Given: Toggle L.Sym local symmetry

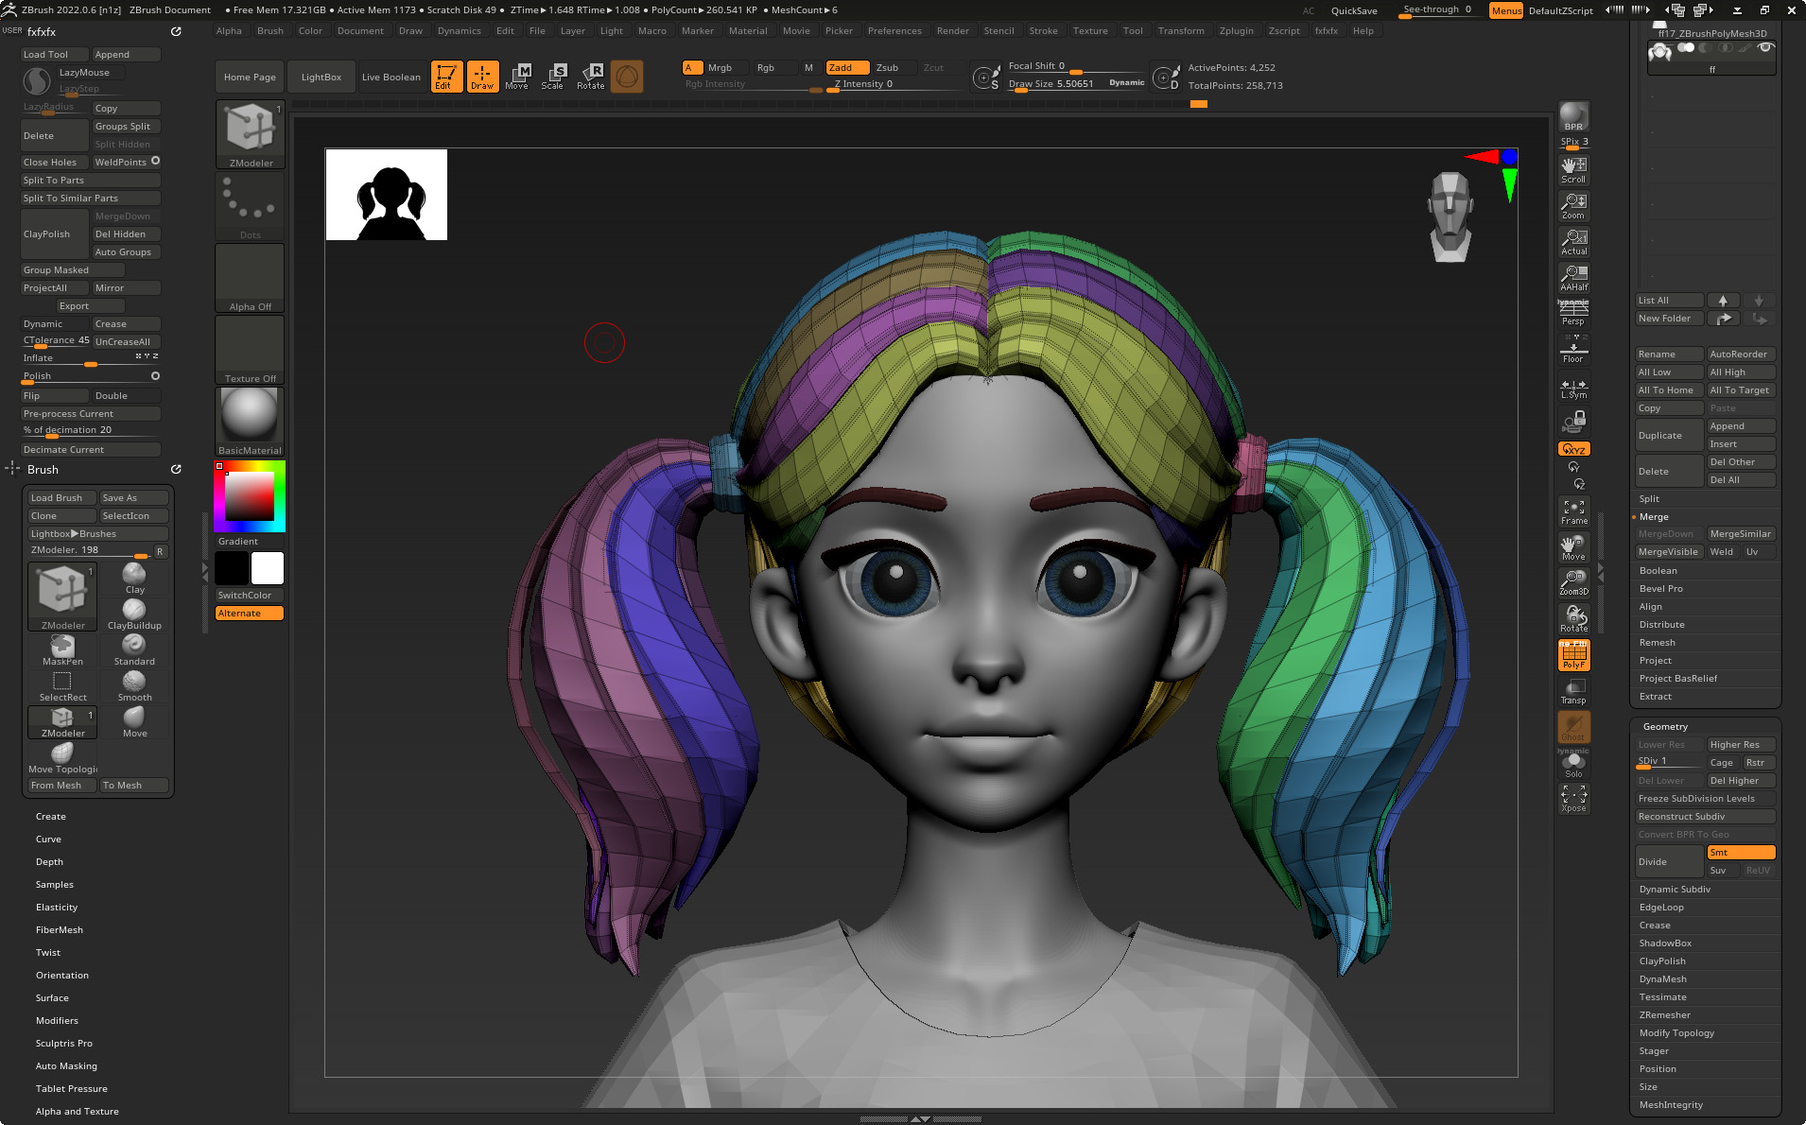Looking at the screenshot, I should [x=1573, y=388].
